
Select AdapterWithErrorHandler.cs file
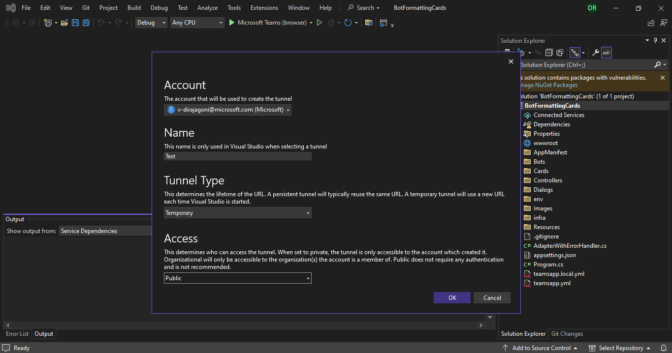(x=570, y=246)
